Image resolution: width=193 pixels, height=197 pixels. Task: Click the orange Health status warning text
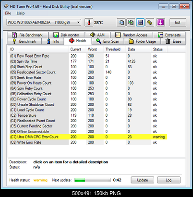[x=40, y=180]
